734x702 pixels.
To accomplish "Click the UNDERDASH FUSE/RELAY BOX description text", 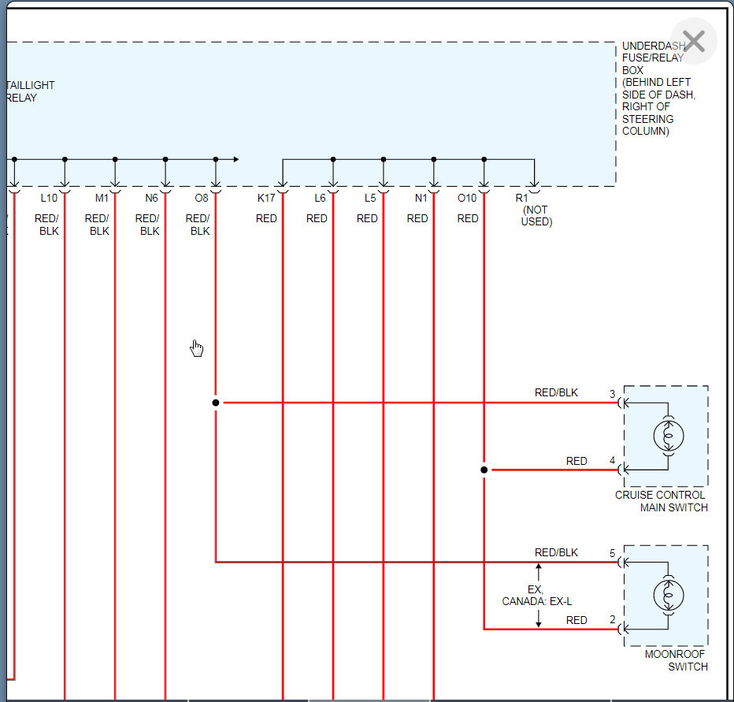I will point(658,88).
